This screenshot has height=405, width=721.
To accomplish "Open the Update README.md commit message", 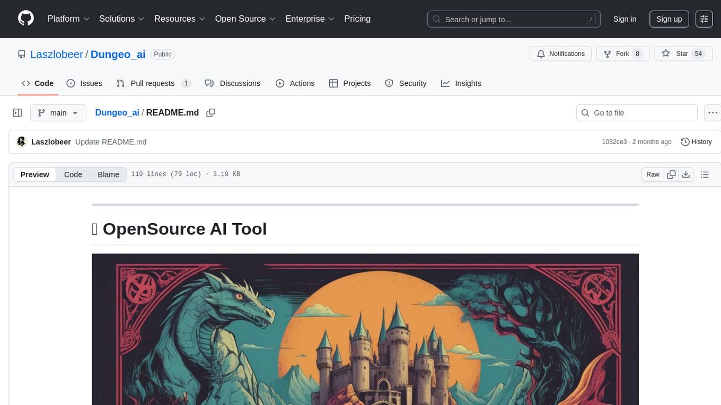I will (111, 142).
